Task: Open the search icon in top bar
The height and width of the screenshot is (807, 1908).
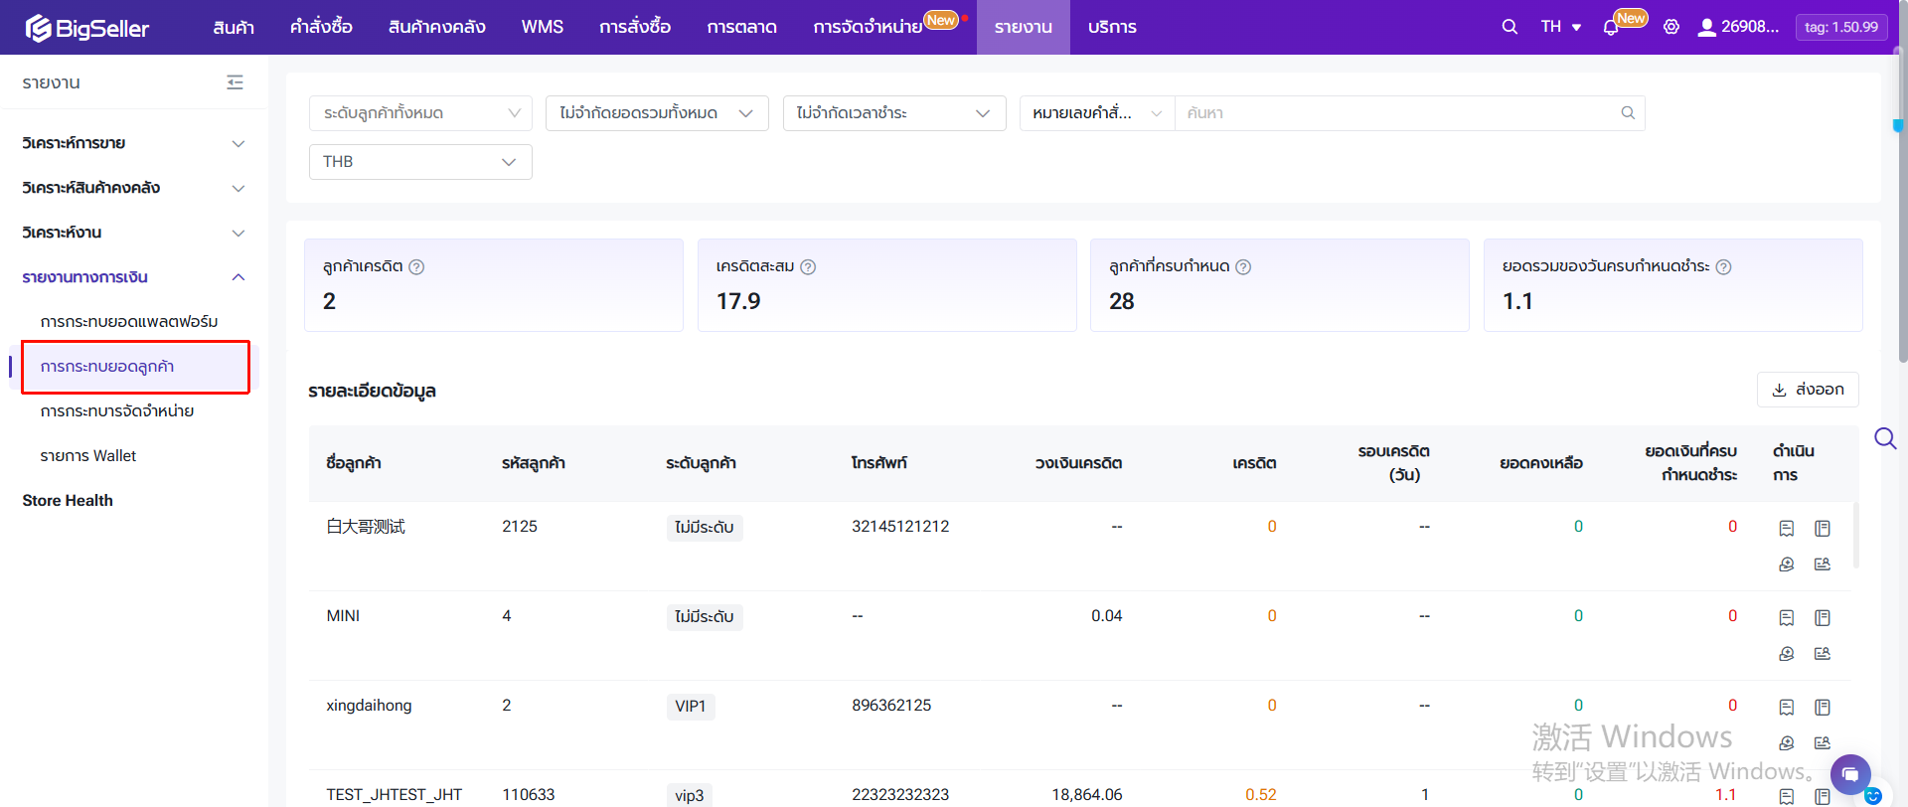Action: [1510, 27]
